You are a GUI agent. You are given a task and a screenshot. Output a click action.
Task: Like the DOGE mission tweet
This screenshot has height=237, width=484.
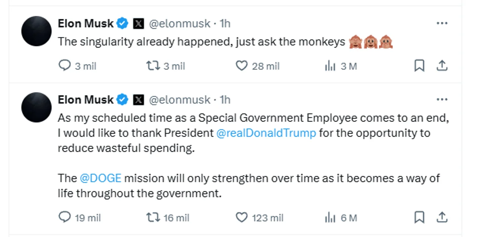pos(241,217)
